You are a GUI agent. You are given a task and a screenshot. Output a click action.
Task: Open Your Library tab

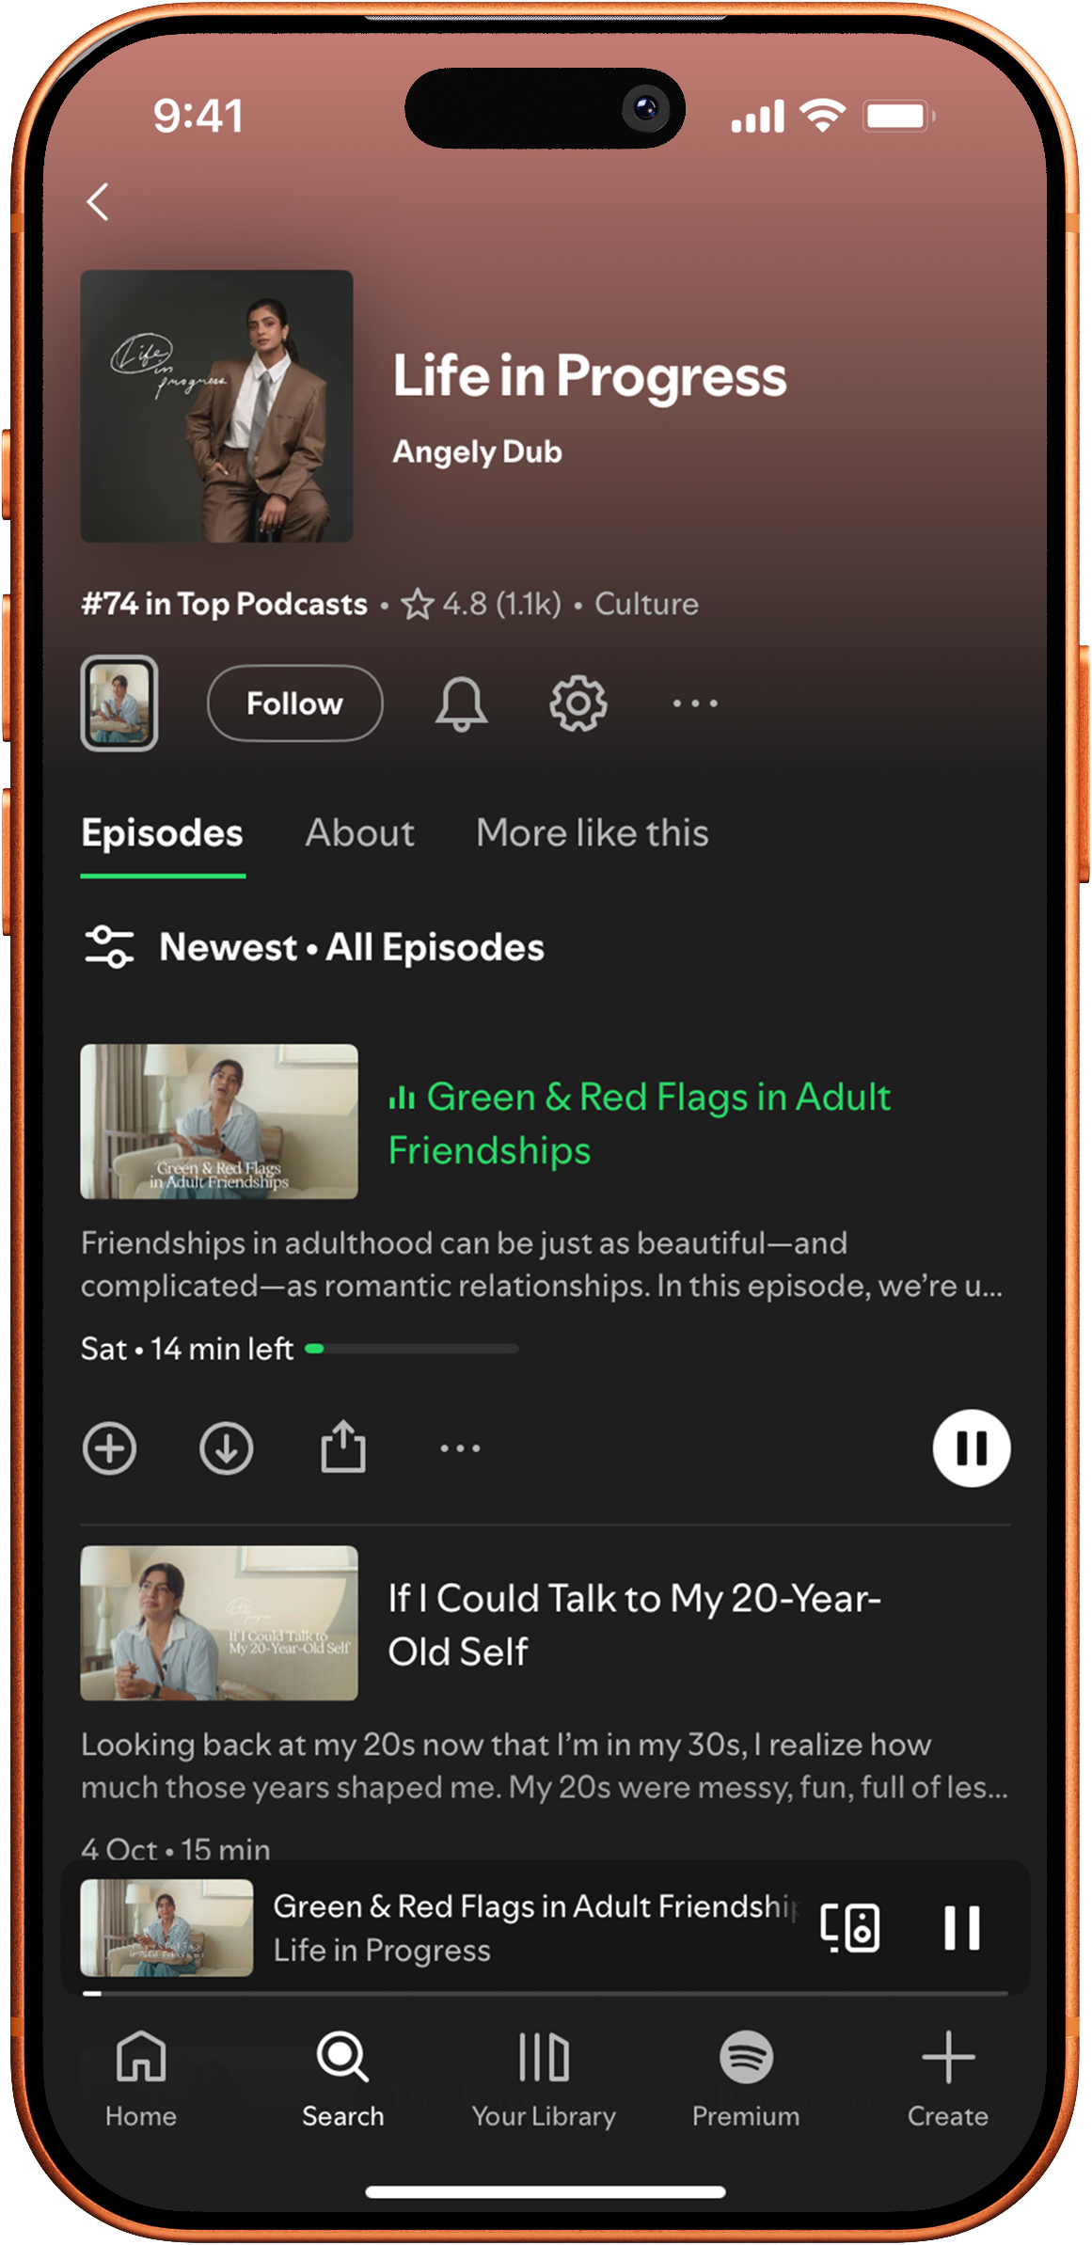[544, 2079]
